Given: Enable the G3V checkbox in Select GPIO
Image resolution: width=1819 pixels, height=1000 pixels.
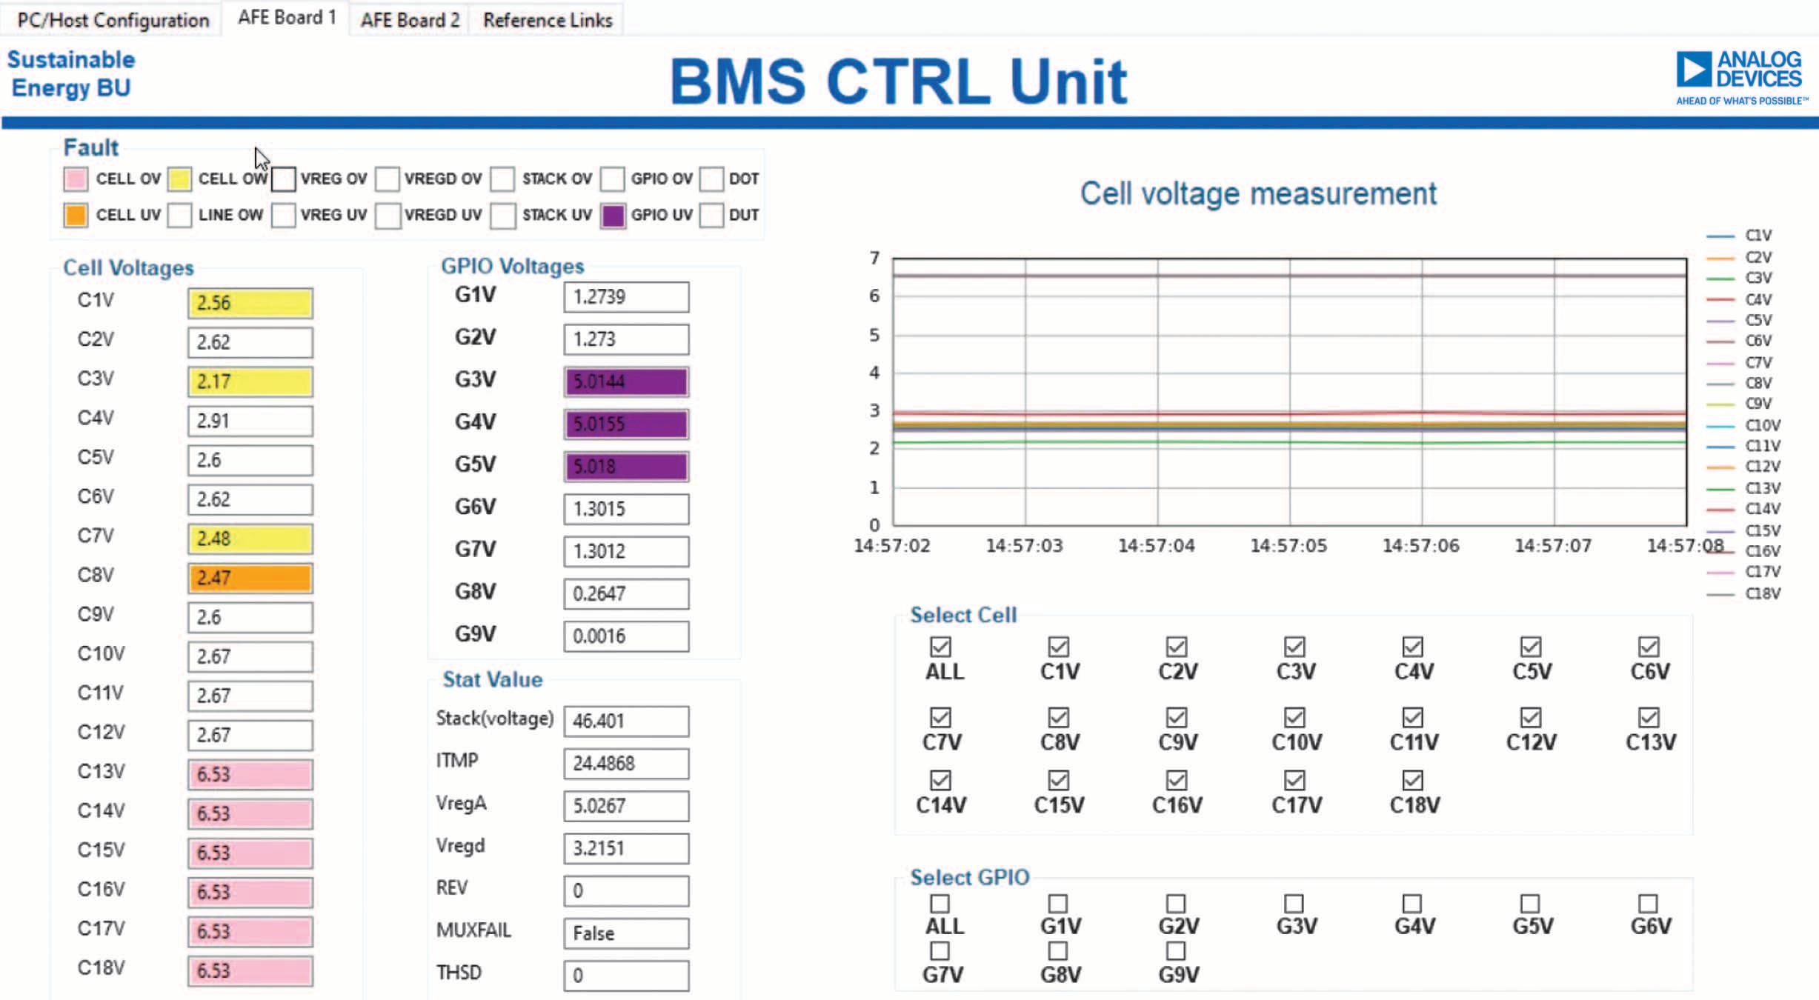Looking at the screenshot, I should (1294, 904).
